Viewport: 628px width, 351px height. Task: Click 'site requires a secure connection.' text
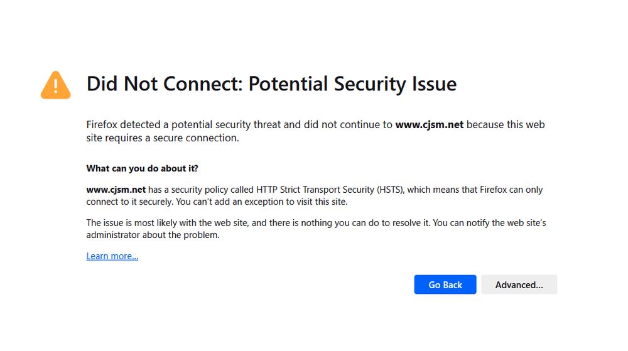163,138
